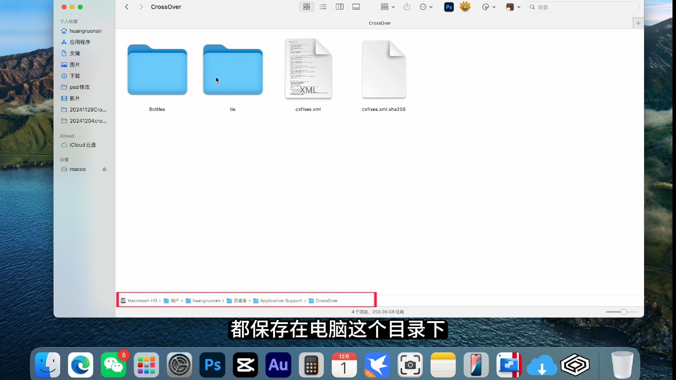Screen dimensions: 676x380
Task: Open the blue bird app in Dock
Action: click(x=377, y=365)
